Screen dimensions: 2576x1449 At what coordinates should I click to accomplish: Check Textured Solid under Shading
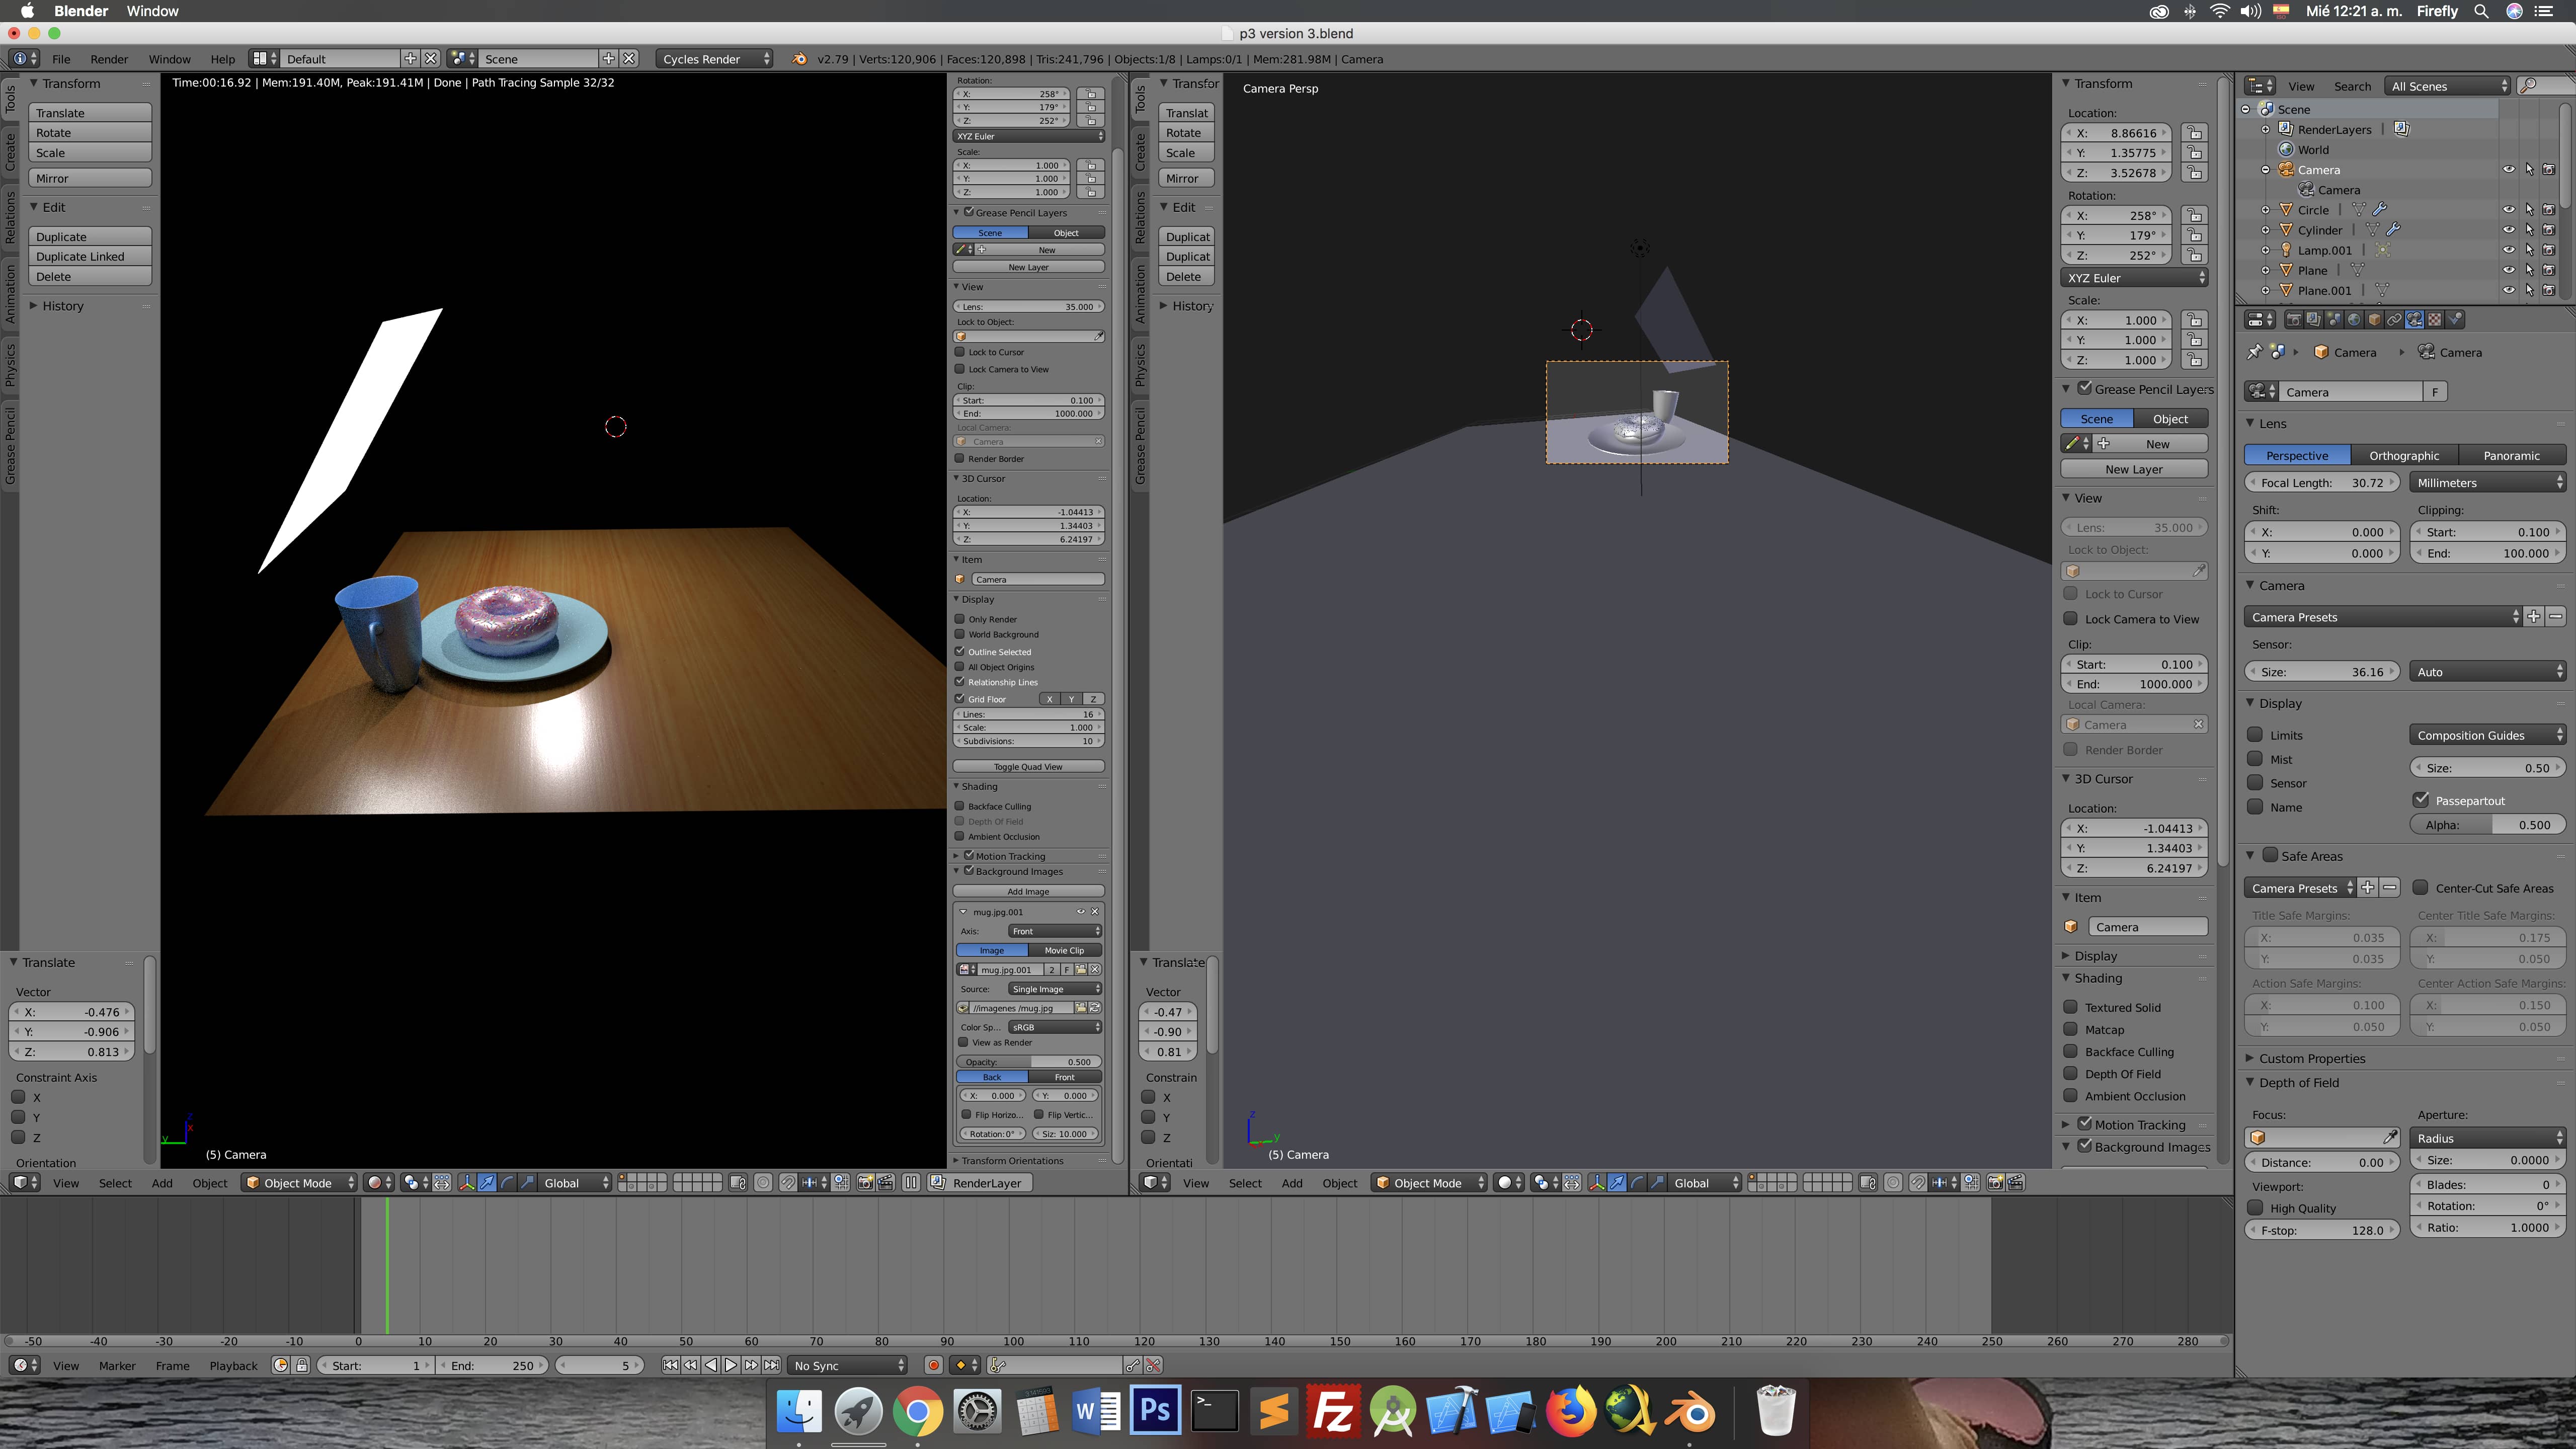pyautogui.click(x=2071, y=1007)
